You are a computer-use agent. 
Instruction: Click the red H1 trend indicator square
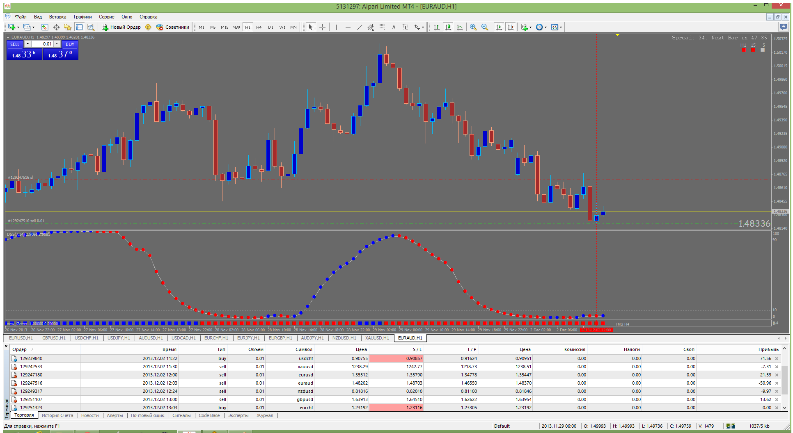point(744,50)
